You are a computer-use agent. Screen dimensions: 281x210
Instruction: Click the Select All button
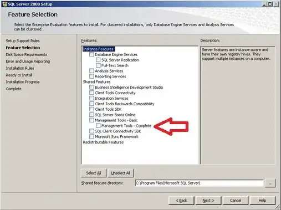tap(94, 173)
